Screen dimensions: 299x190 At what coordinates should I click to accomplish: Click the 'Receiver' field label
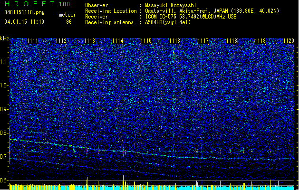coord(96,17)
